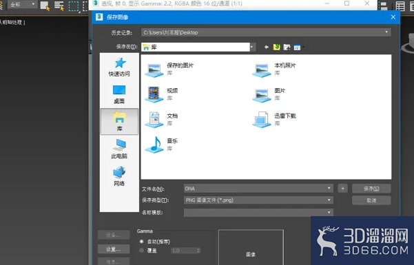Screen dimensions: 414x265
Task: Select the 自动(推荐) Gamma radio button
Action: click(142, 242)
